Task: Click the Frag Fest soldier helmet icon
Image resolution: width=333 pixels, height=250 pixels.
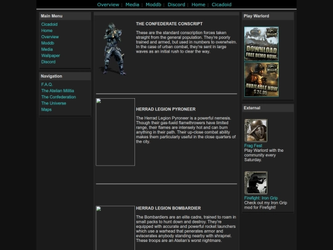Action: click(256, 130)
